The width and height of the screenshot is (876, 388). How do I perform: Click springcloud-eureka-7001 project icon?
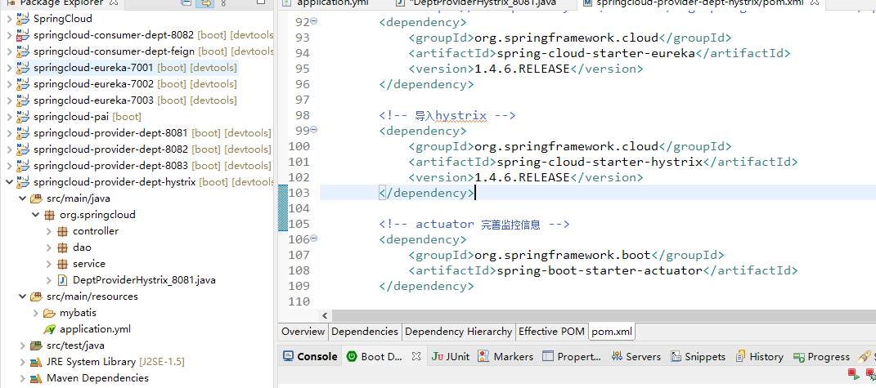[x=23, y=68]
